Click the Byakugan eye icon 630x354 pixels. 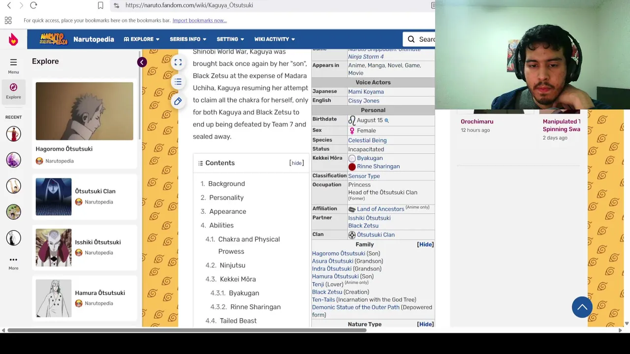click(x=352, y=158)
